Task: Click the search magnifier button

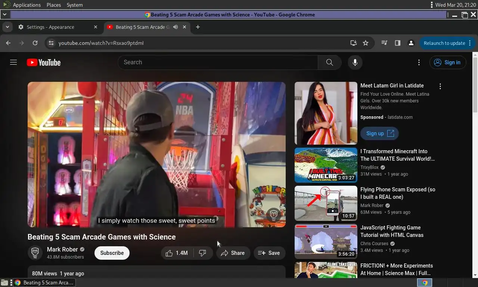Action: click(329, 62)
